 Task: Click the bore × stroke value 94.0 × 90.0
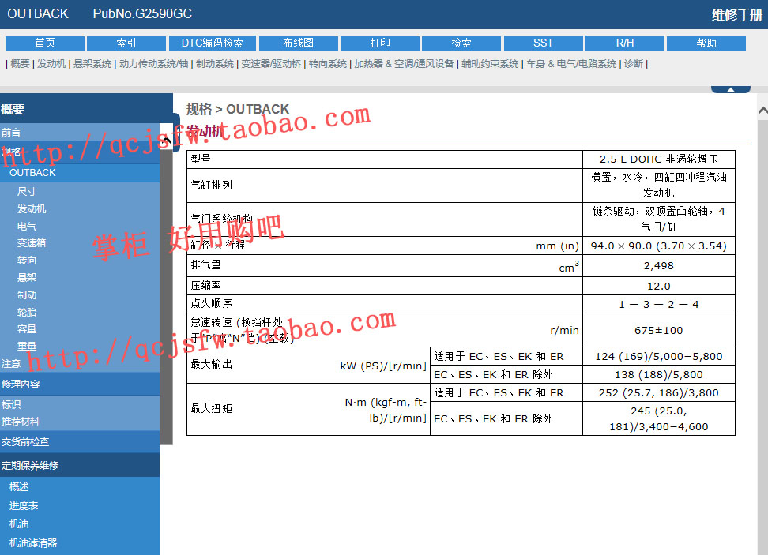pyautogui.click(x=659, y=246)
